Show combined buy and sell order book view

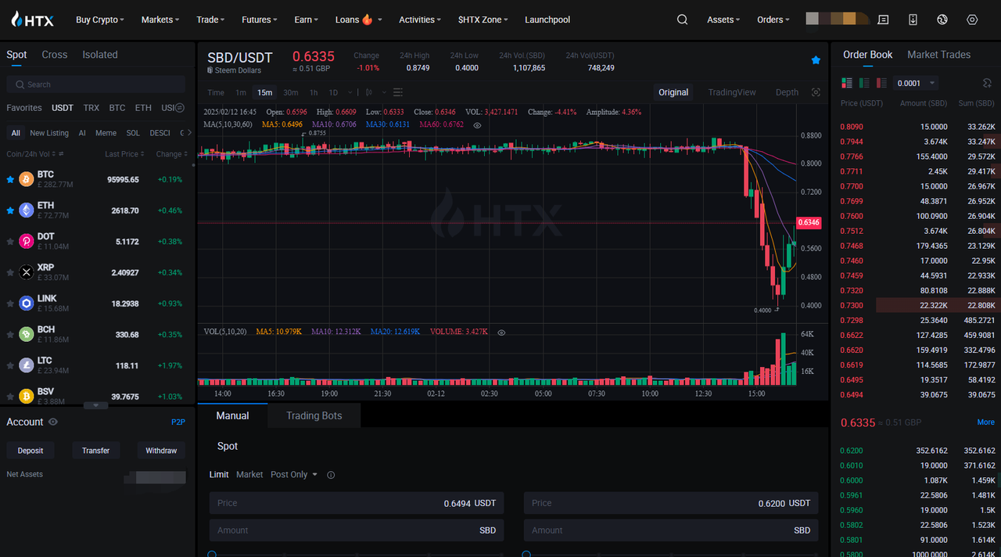[847, 83]
